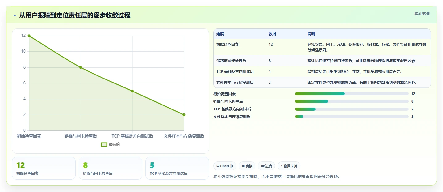Click table value 2 in 数据 column
This screenshot has width=443, height=192.
270,83
